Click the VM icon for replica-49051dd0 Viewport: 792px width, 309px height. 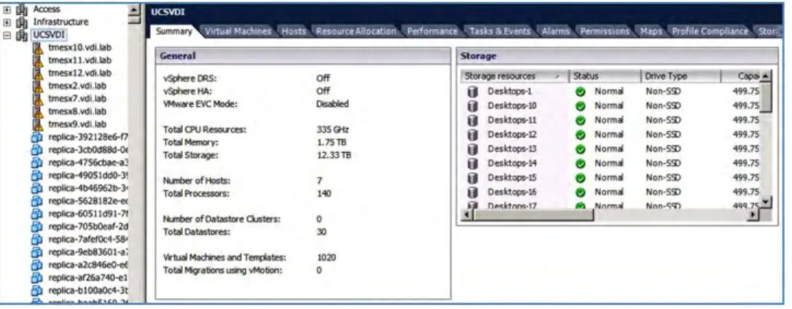[37, 175]
